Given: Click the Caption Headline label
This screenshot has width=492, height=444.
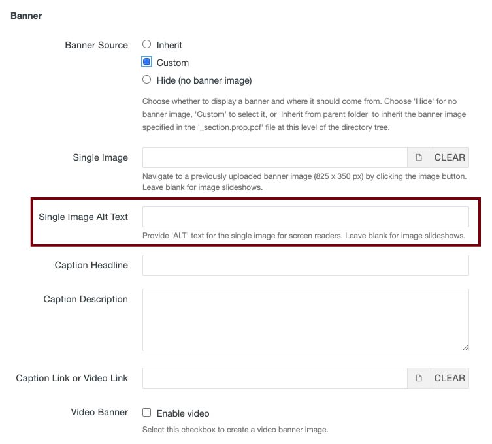Looking at the screenshot, I should pos(91,265).
